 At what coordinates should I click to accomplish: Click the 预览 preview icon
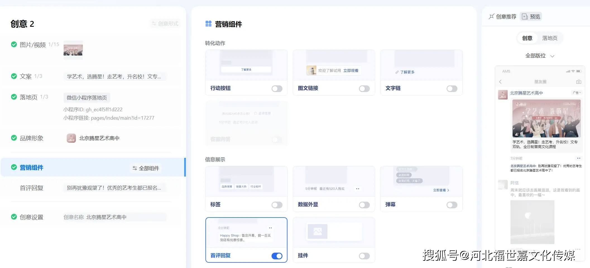[x=525, y=16]
